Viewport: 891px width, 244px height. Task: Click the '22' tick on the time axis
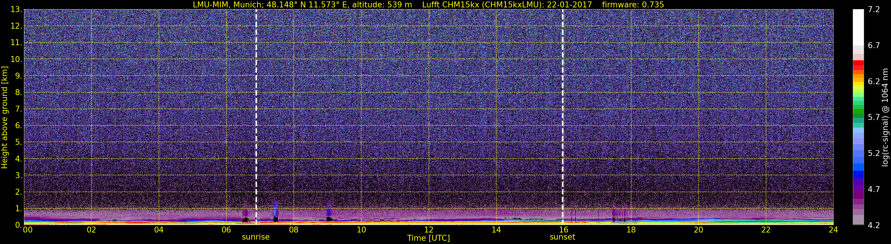[766, 230]
